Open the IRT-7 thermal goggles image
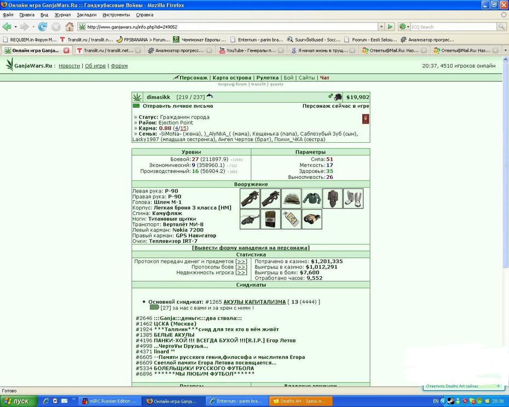 coord(312,219)
